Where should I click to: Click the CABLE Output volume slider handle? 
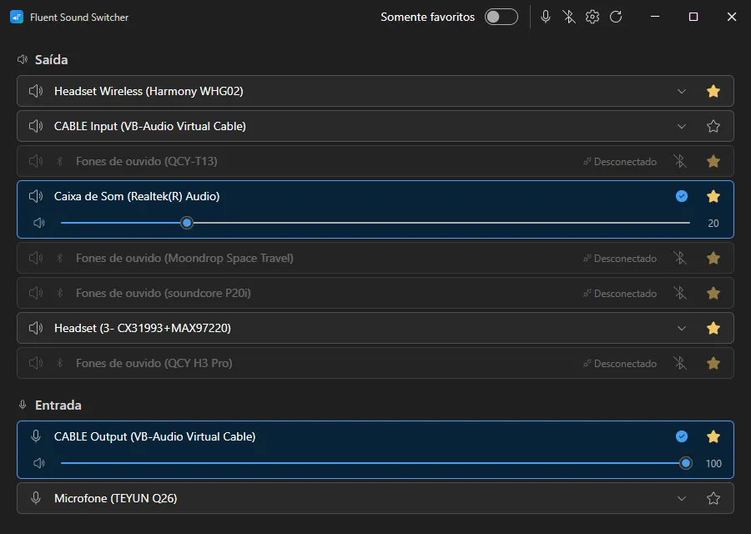pyautogui.click(x=686, y=463)
